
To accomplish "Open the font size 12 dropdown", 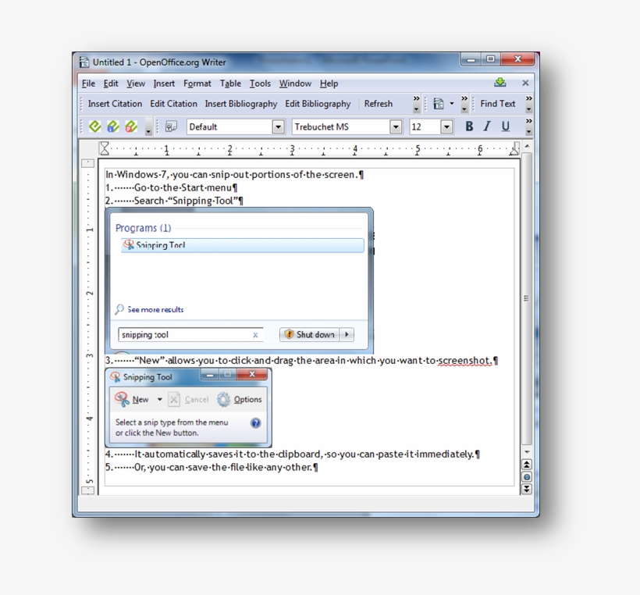I will click(446, 126).
